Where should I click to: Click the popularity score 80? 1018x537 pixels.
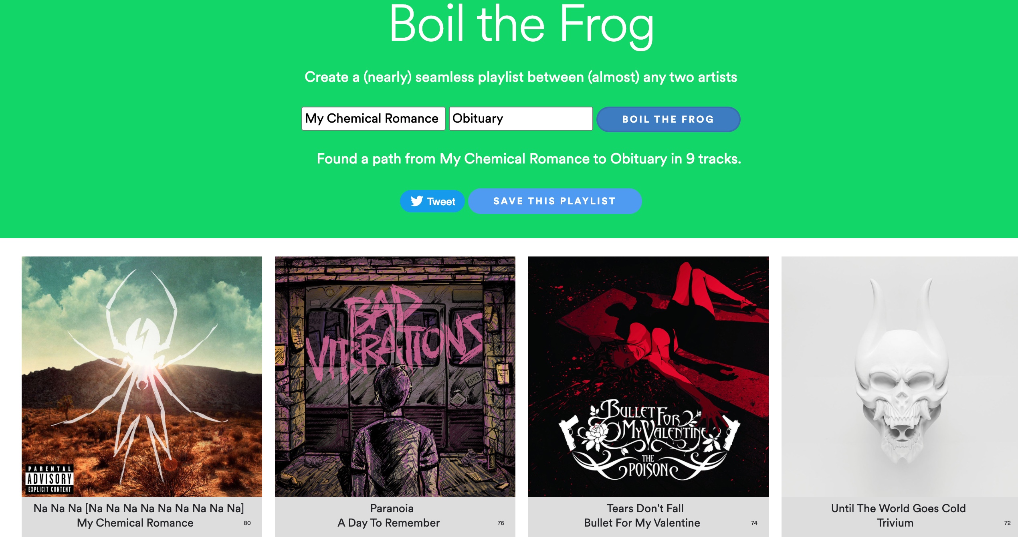pos(247,523)
